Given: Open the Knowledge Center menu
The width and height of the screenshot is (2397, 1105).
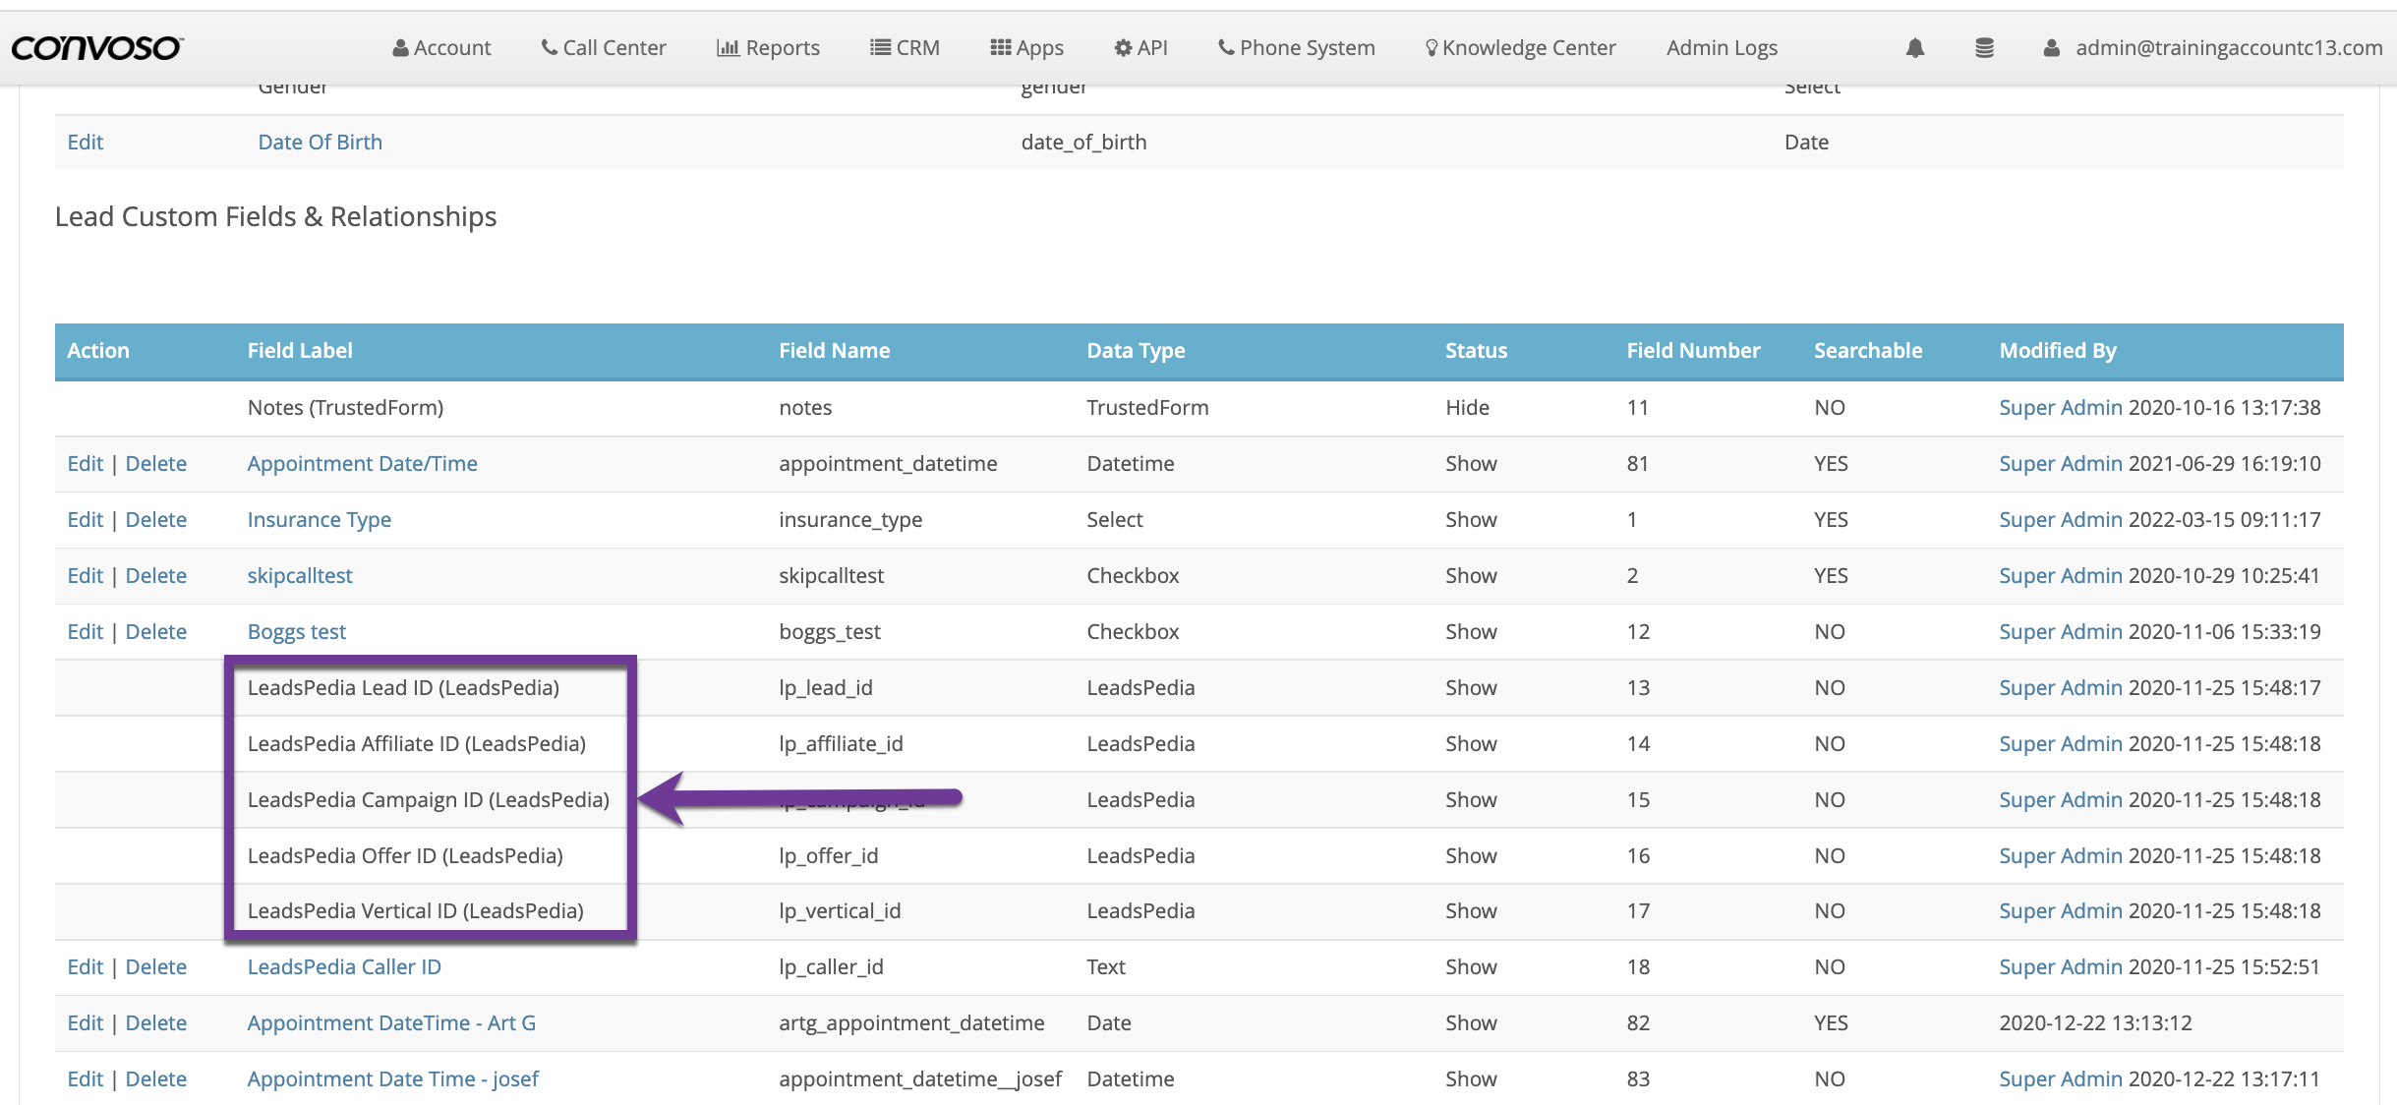Looking at the screenshot, I should [1520, 47].
